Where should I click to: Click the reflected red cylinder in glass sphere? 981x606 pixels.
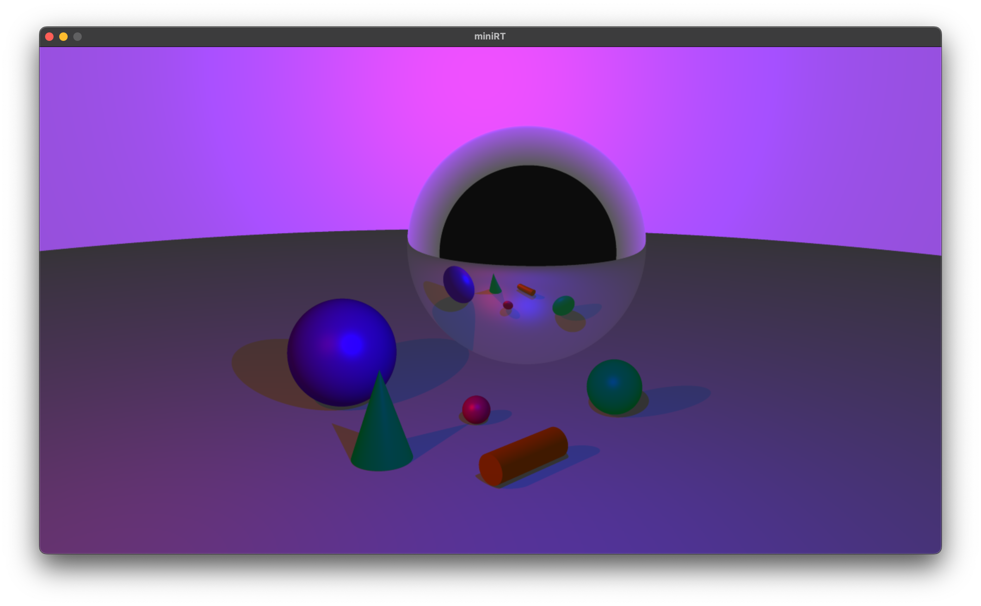(526, 289)
